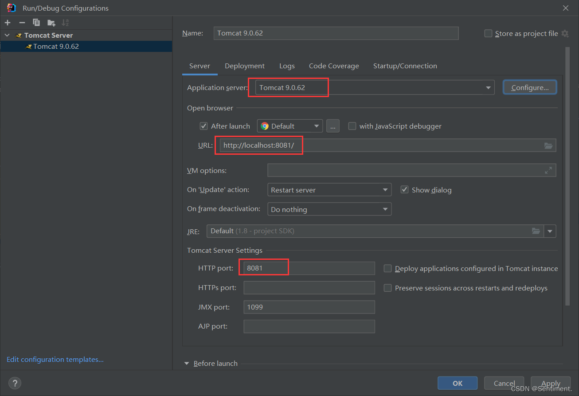This screenshot has width=579, height=396.
Task: Click the Configure... button
Action: coord(530,87)
